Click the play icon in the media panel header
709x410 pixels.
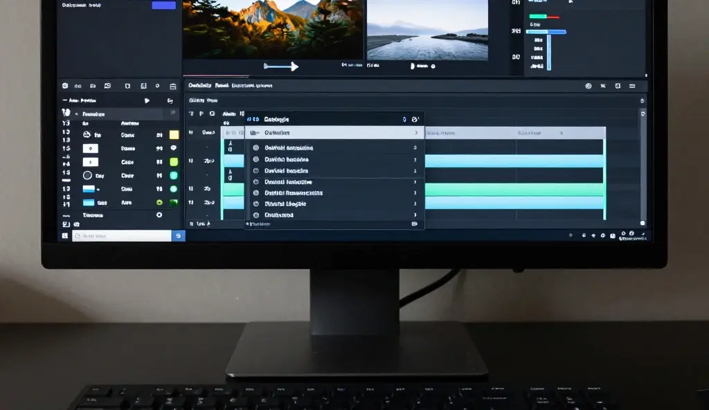[x=147, y=100]
